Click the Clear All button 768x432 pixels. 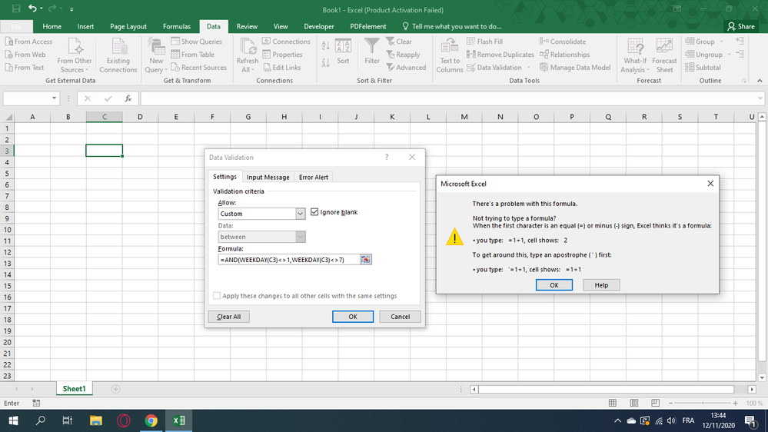point(228,317)
